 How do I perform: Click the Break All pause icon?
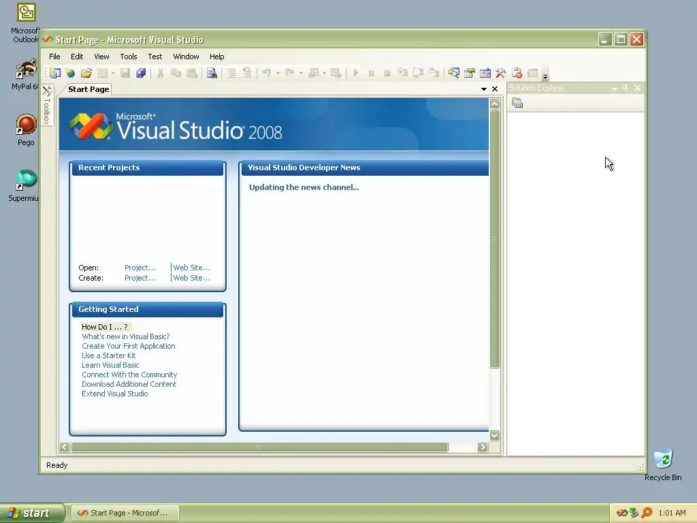tap(371, 73)
